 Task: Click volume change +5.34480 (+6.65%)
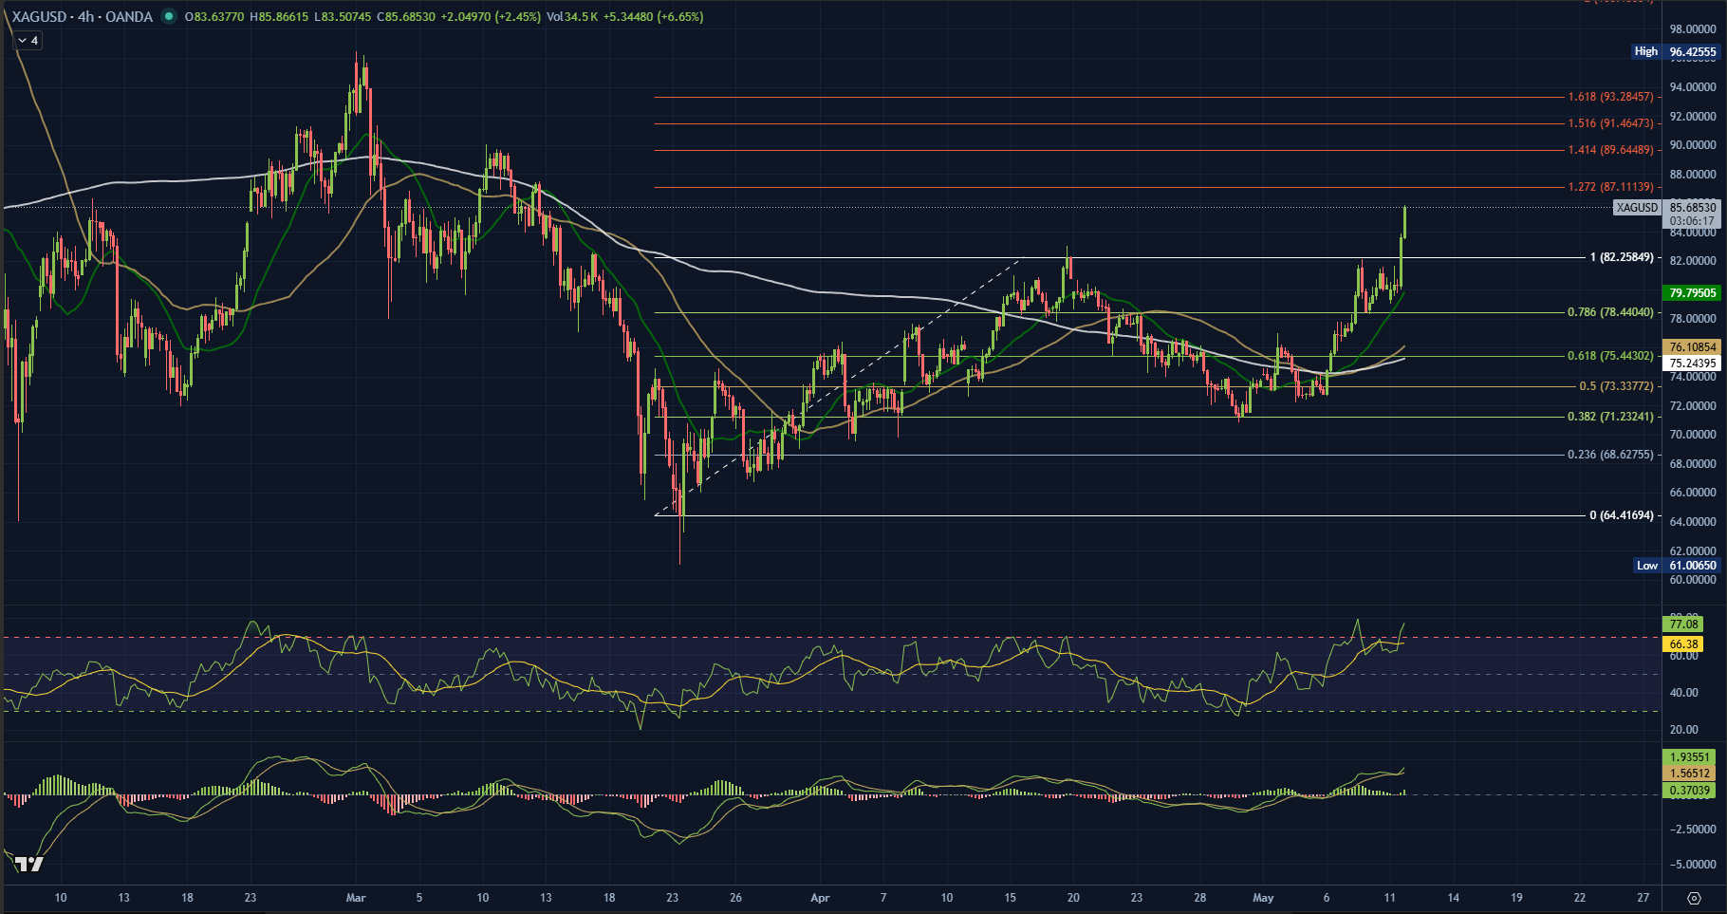coord(653,16)
